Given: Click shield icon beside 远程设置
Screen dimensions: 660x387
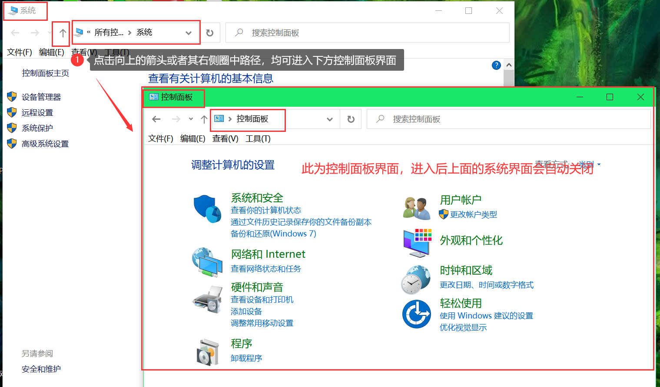Looking at the screenshot, I should point(12,112).
